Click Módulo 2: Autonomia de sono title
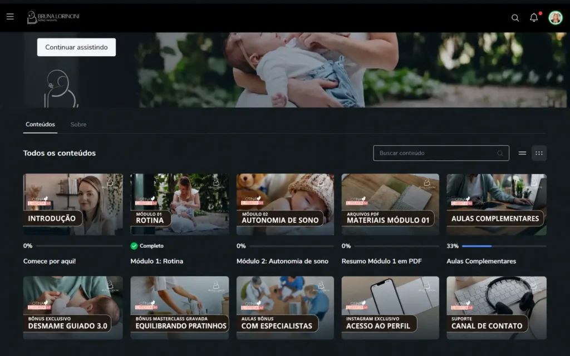This screenshot has height=356, width=570. tap(282, 261)
